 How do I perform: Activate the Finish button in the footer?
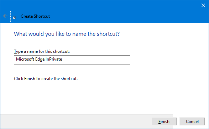click(164, 121)
